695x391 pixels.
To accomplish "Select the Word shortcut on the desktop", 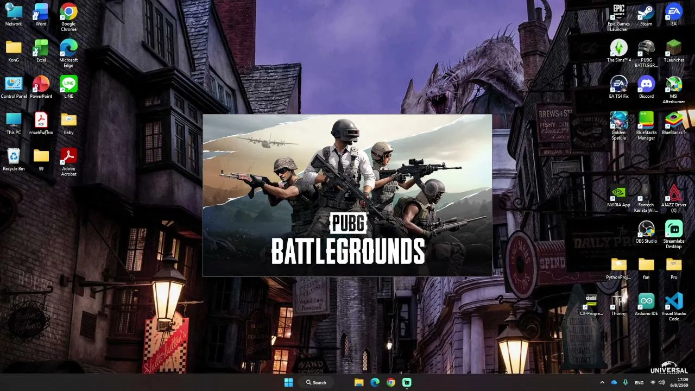I will (41, 15).
